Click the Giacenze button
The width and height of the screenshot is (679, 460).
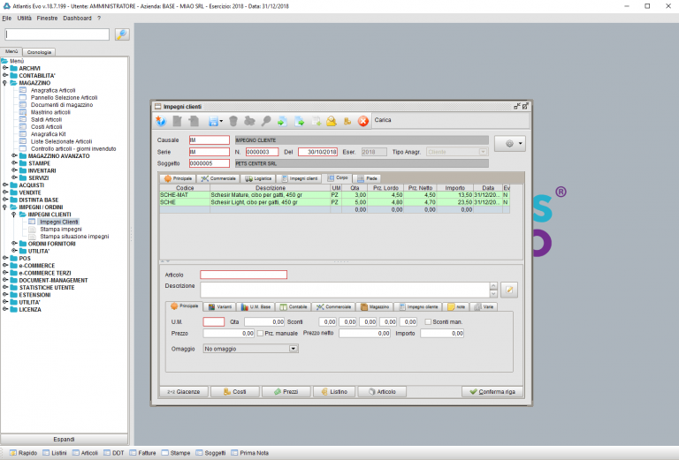[184, 392]
